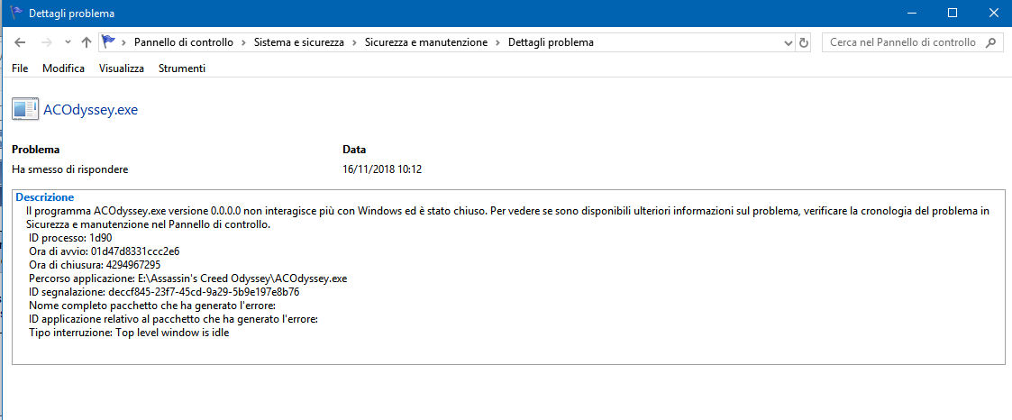Click 'Tipo interruzione: Top level window is idle'

click(x=129, y=333)
